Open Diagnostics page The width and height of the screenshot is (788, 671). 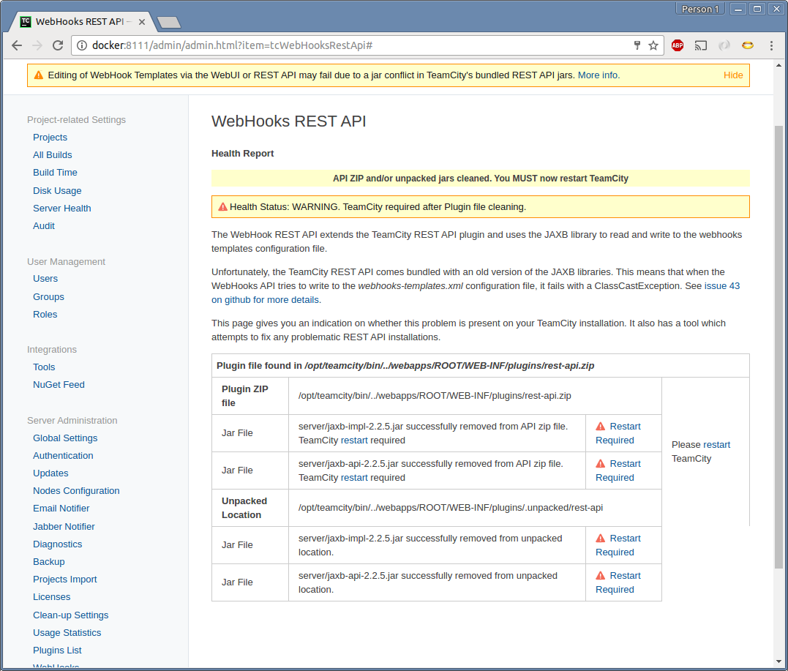pyautogui.click(x=57, y=544)
